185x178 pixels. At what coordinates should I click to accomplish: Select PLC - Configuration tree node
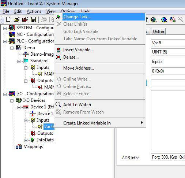click(35, 41)
